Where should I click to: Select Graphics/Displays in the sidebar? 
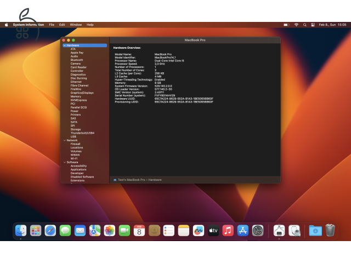pyautogui.click(x=82, y=93)
